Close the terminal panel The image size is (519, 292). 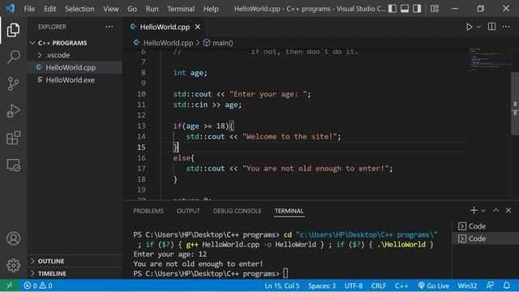[x=508, y=210]
